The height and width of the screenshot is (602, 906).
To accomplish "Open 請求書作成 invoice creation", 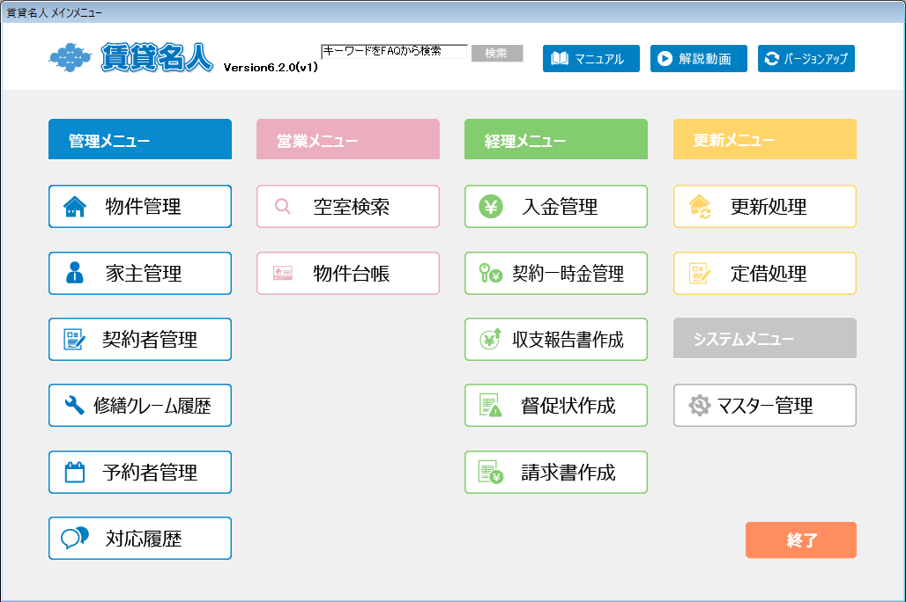I will pos(556,473).
